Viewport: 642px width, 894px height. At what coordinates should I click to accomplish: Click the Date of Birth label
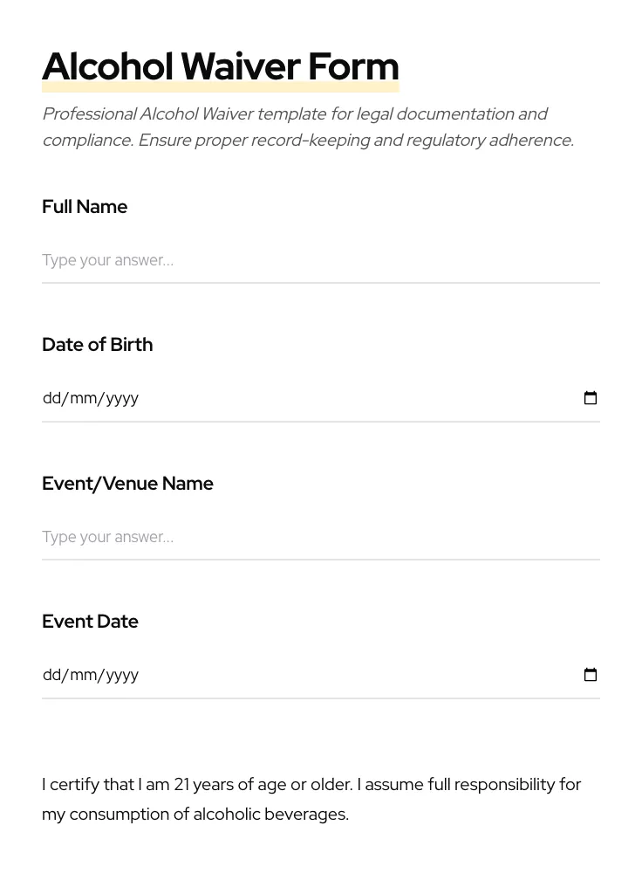coord(97,345)
